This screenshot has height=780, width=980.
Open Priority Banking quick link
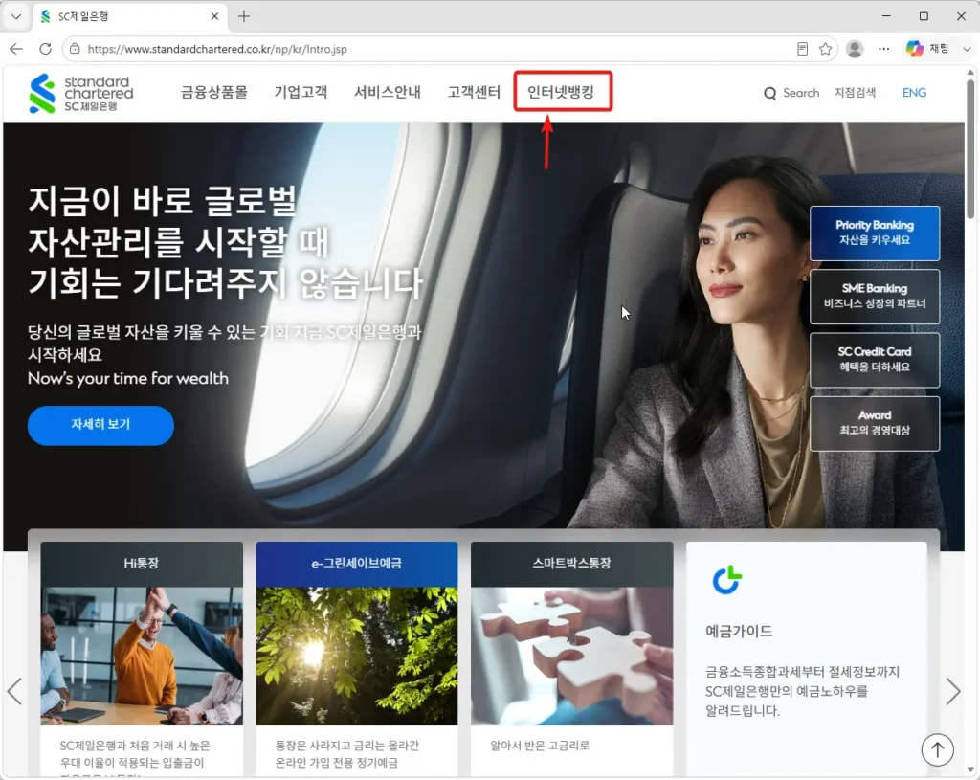click(x=875, y=233)
